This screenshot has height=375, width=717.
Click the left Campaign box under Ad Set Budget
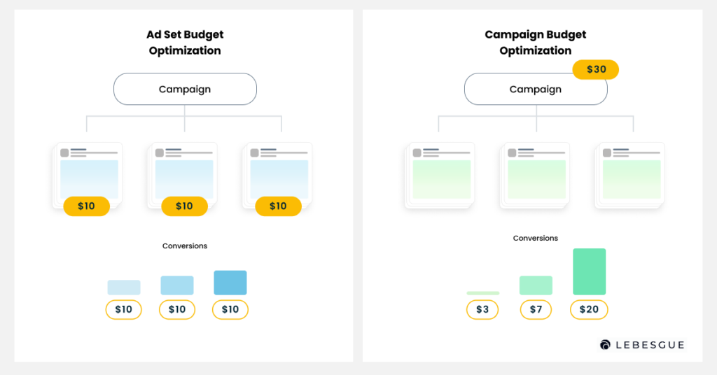coord(185,89)
